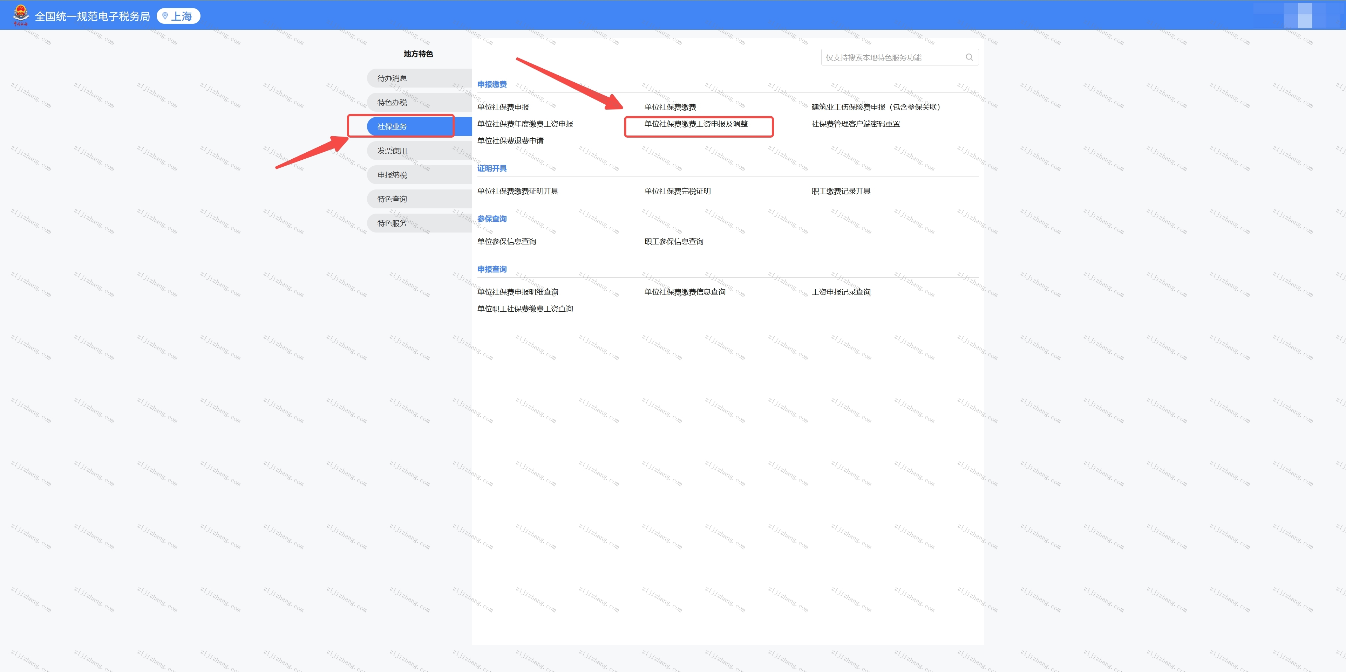Click the 申报查询 section heading

[492, 269]
